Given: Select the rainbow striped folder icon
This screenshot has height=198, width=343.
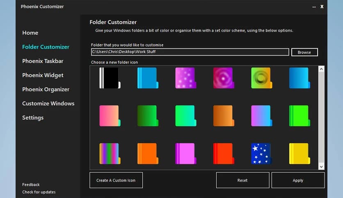Looking at the screenshot, I should point(110,153).
